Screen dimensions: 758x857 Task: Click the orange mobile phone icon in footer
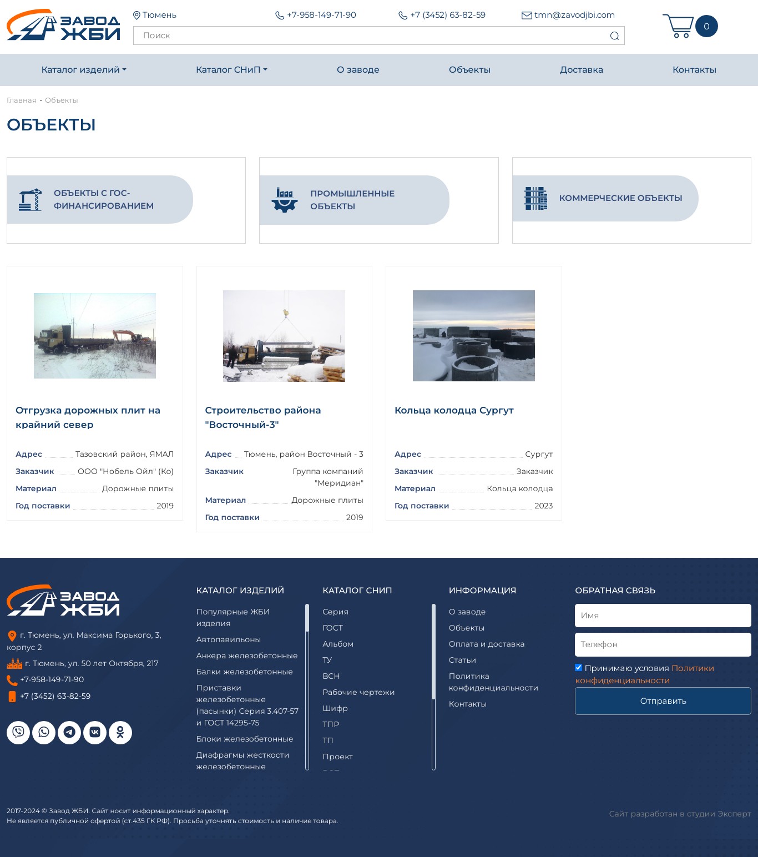click(x=12, y=697)
